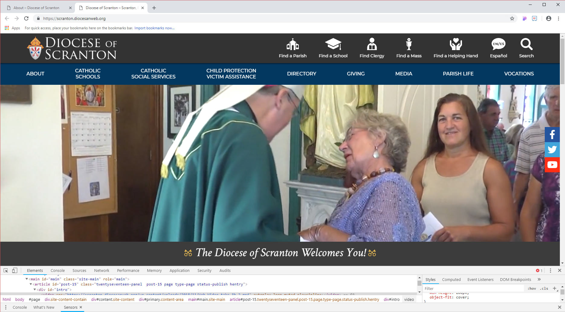Open the Catholic Social Services menu link
The height and width of the screenshot is (312, 565).
(153, 74)
